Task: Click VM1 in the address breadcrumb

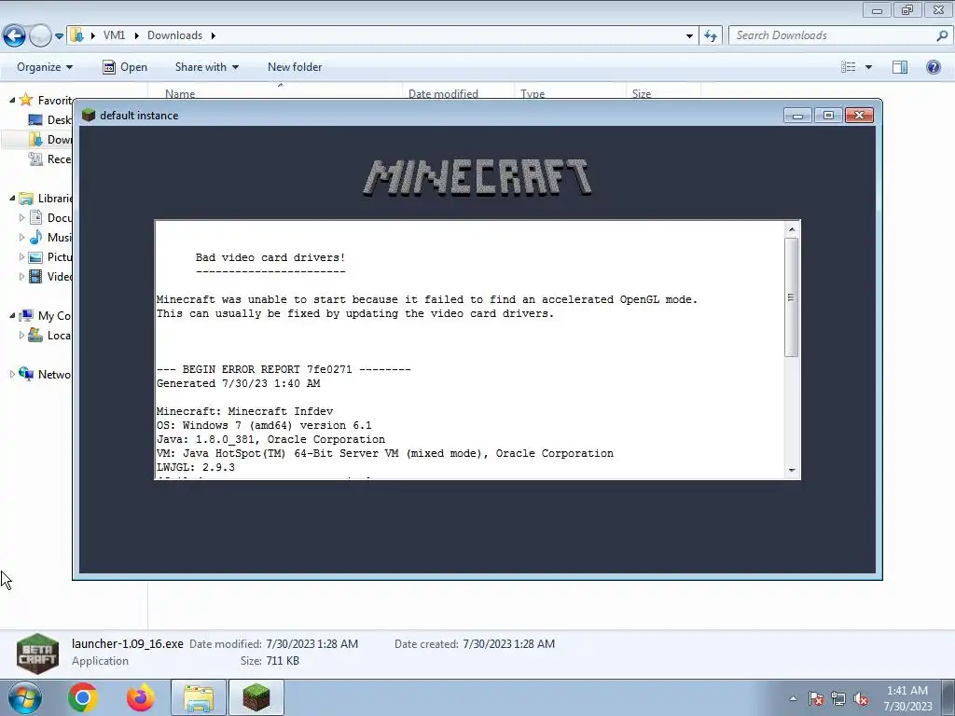Action: (x=114, y=35)
